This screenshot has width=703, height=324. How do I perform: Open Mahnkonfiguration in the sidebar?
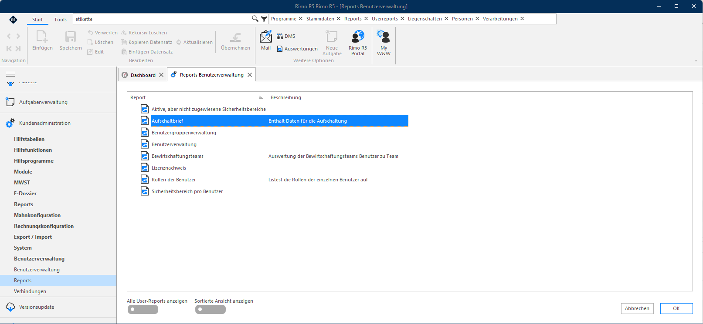coord(58,215)
